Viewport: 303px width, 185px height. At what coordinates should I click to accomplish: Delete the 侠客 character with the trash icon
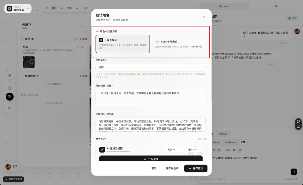(x=82, y=47)
